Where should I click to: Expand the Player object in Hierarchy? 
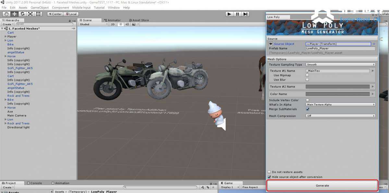6,37
